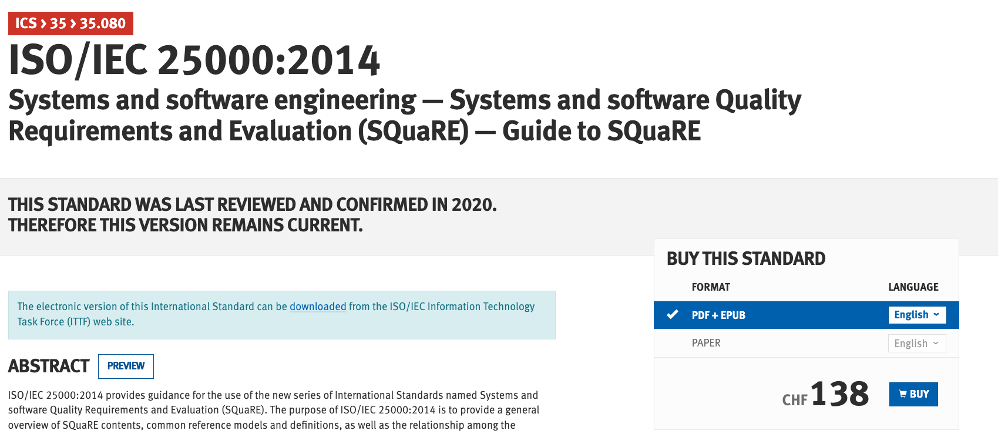Go to the 35.080 breadcrumb link

103,23
